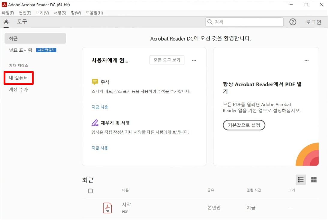Sort by the 이름 column header
Image resolution: width=328 pixels, height=220 pixels.
[x=125, y=190]
